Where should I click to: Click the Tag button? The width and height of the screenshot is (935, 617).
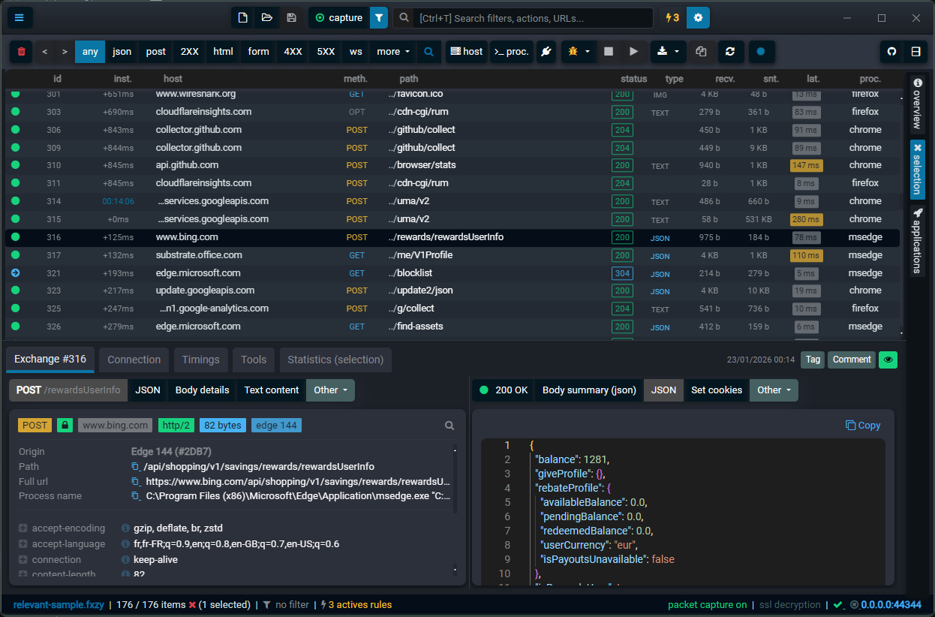(812, 360)
